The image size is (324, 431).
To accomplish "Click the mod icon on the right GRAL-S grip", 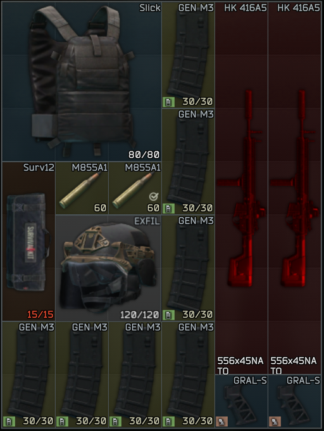I will point(275,421).
